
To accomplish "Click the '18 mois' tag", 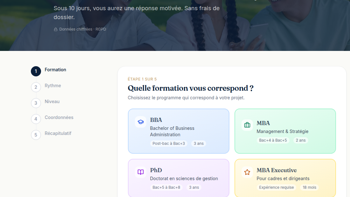I will [x=309, y=187].
